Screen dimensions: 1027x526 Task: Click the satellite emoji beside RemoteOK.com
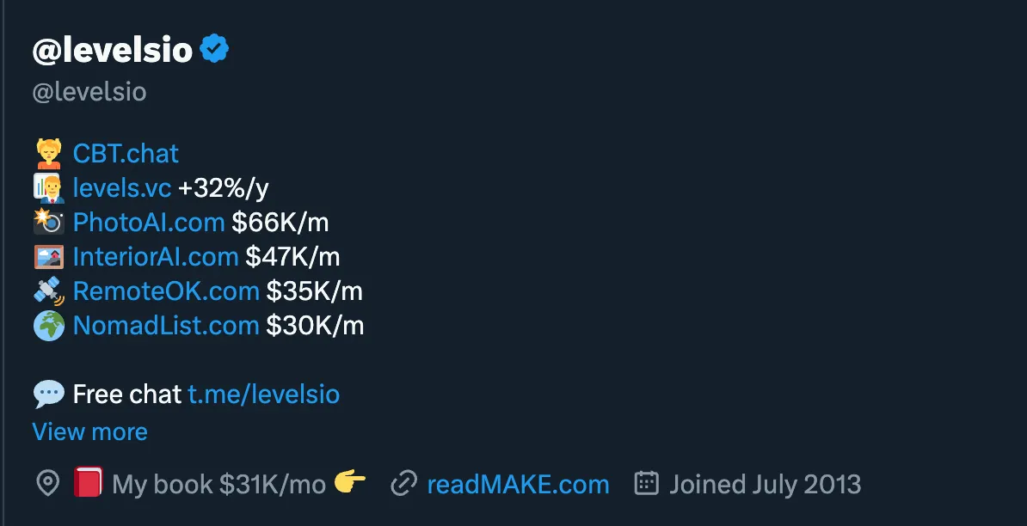point(49,291)
